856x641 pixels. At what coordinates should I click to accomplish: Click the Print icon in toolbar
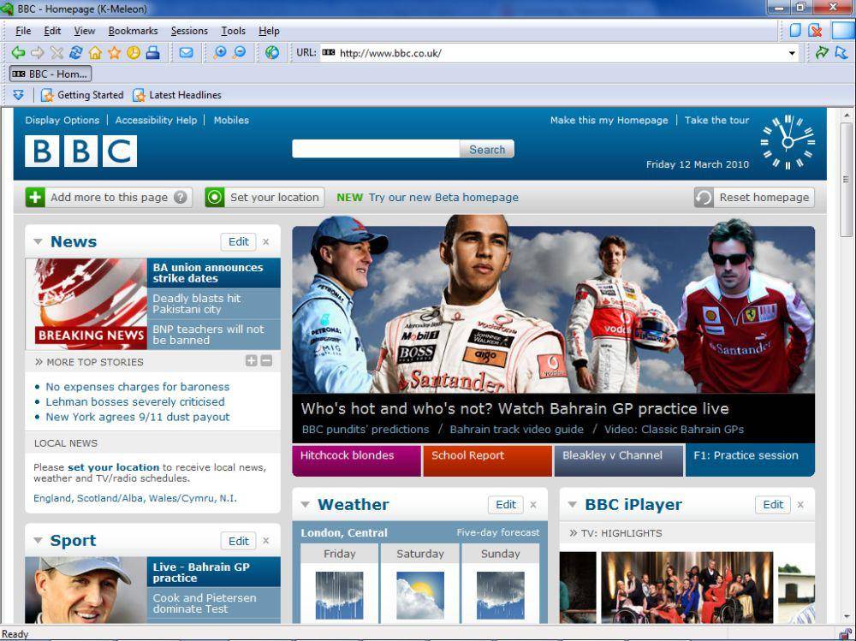(x=153, y=53)
